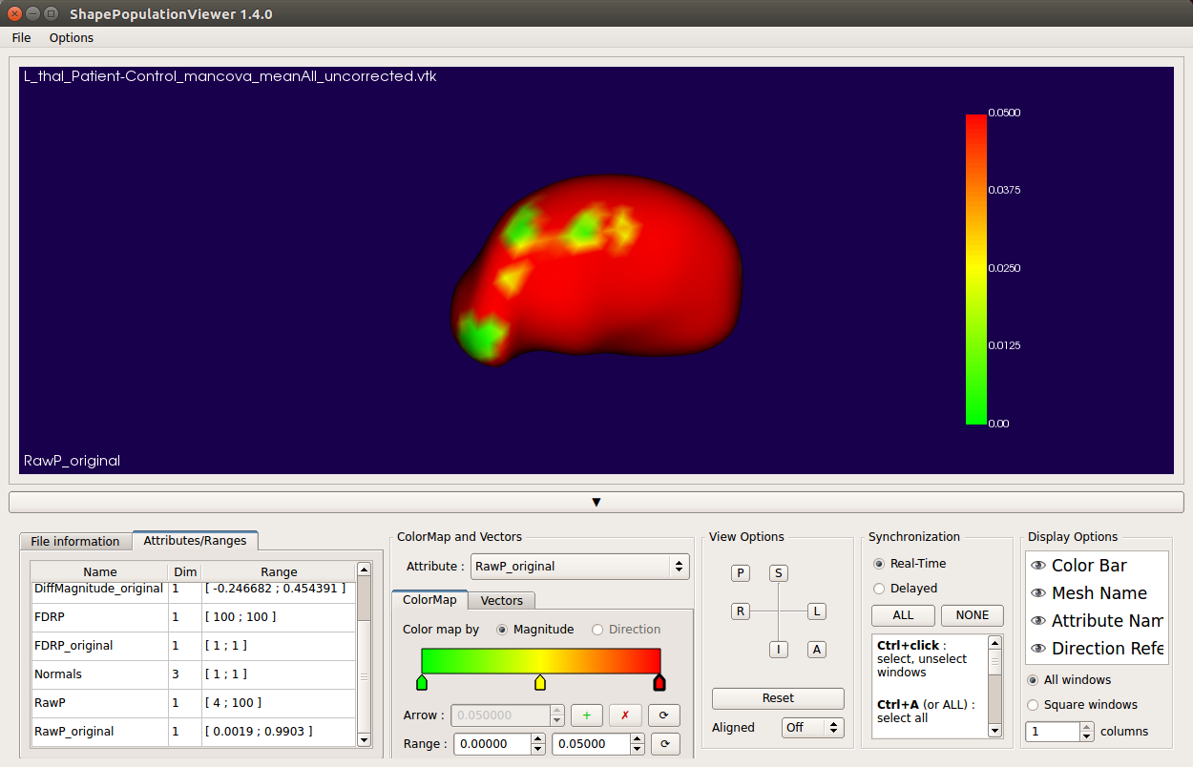Screen dimensions: 1193x767
Task: Switch to the Vectors tab
Action: tap(501, 600)
